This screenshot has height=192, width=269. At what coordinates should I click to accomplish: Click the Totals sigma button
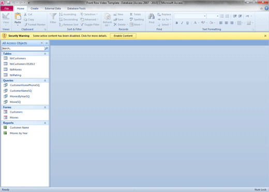tap(136, 14)
